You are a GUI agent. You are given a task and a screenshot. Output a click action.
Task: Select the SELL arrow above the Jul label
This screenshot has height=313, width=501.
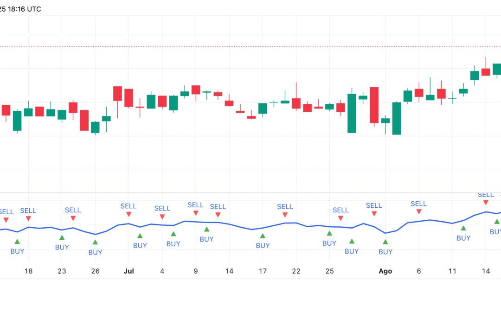(128, 214)
